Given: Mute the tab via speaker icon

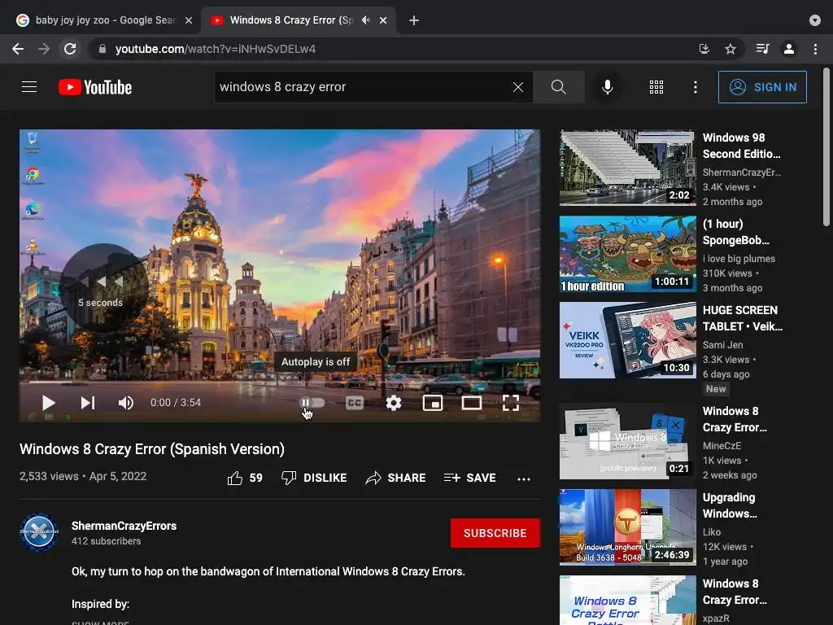Looking at the screenshot, I should tap(365, 20).
